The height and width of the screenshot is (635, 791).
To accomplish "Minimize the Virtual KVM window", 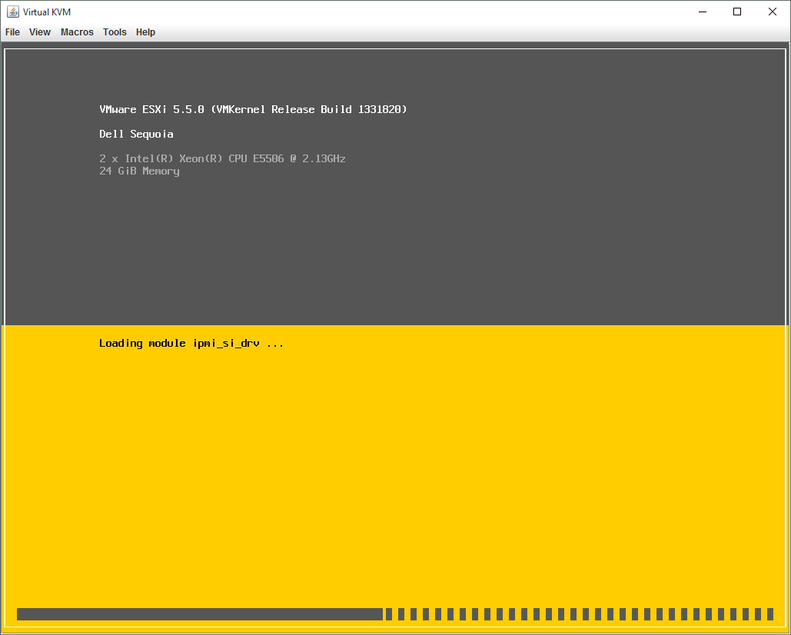I will (702, 12).
